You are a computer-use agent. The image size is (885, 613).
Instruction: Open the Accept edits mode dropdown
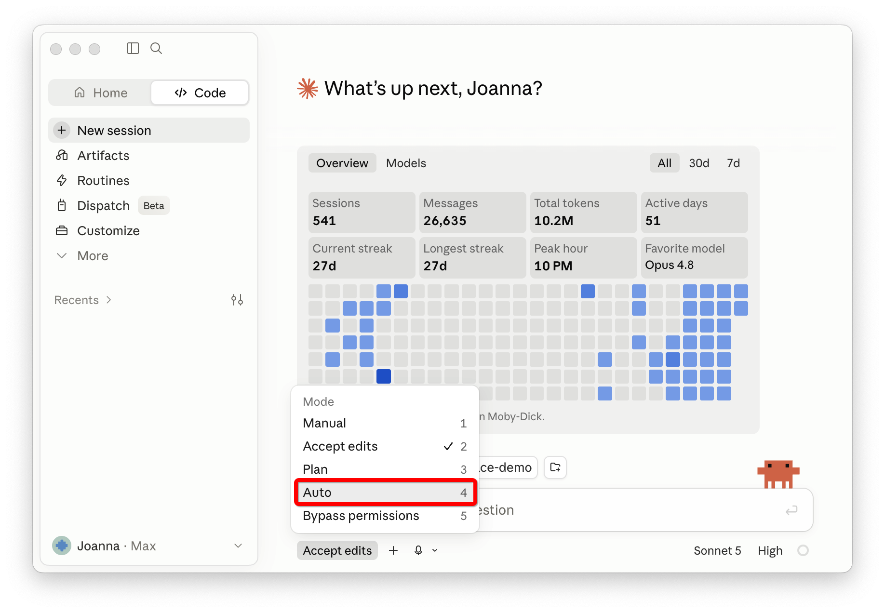[x=337, y=550]
